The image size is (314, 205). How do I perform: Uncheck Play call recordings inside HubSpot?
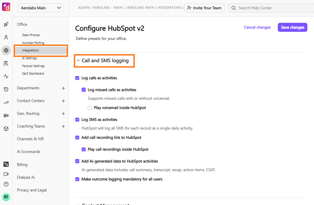[x=84, y=149]
